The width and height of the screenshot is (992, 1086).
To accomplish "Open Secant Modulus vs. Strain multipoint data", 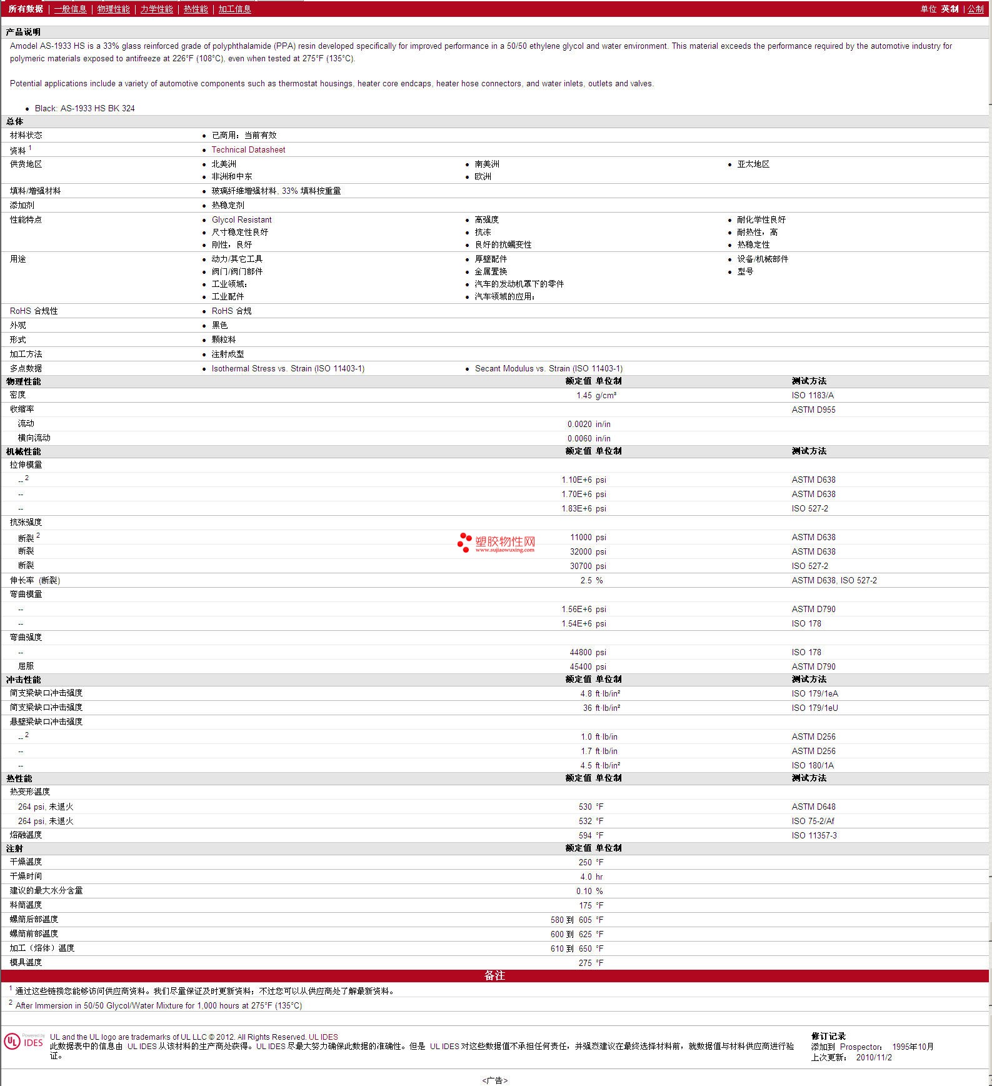I will click(x=549, y=368).
